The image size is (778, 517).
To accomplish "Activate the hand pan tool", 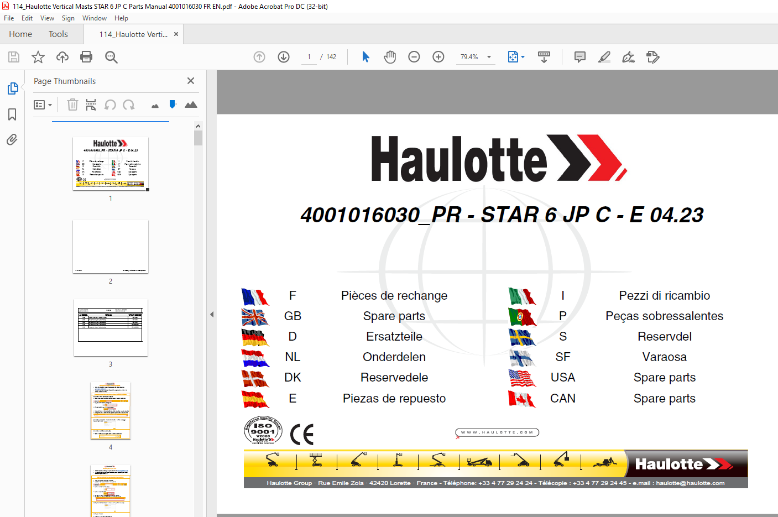I will click(x=390, y=57).
